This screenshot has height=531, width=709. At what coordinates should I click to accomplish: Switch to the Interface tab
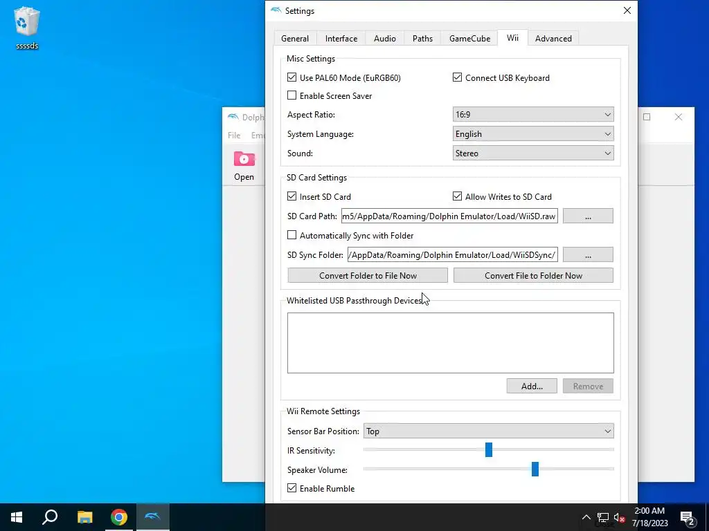[341, 39]
